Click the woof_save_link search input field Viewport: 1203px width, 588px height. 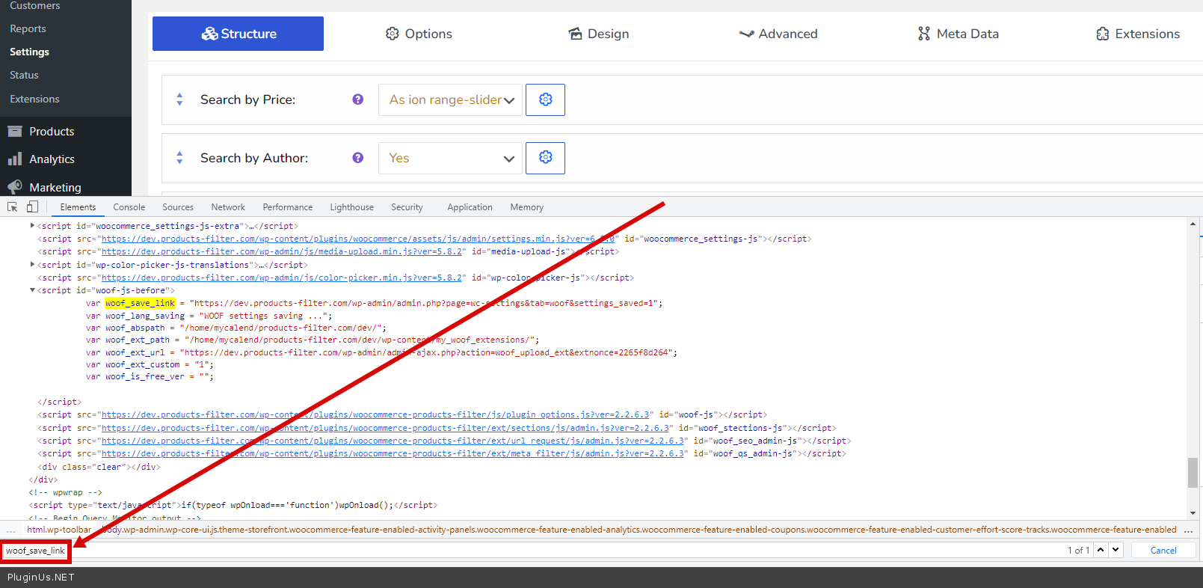(x=35, y=551)
